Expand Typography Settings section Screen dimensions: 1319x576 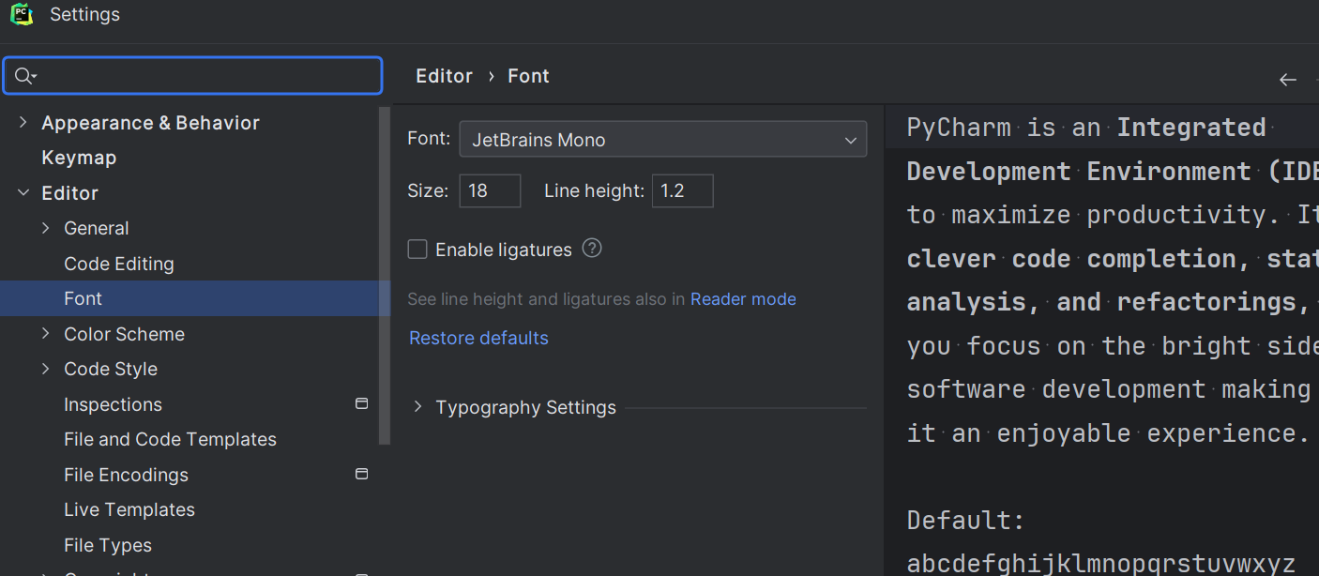point(418,407)
